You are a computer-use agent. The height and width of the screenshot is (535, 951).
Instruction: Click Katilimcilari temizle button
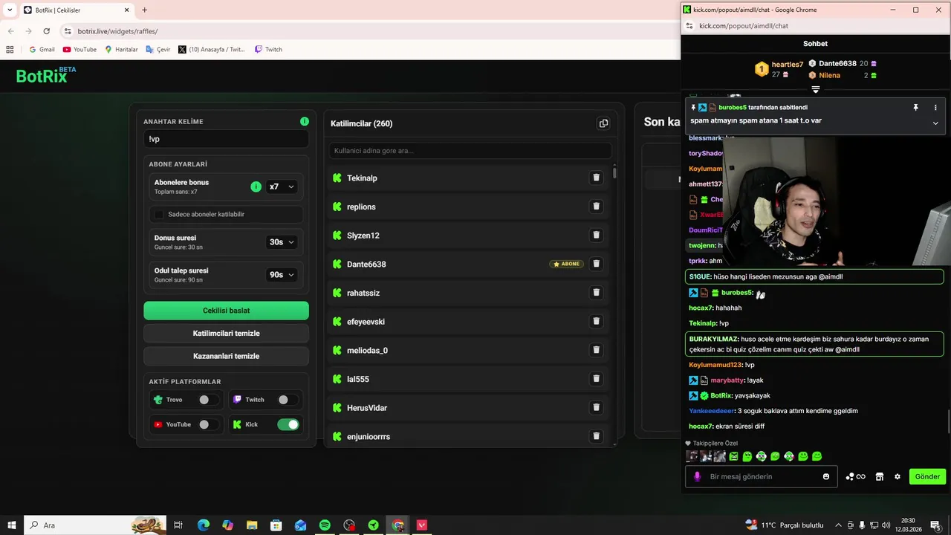coord(226,333)
